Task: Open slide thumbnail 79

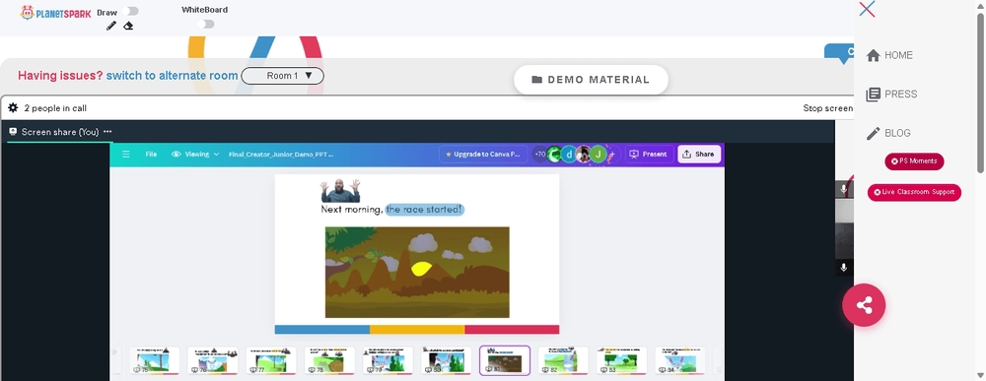Action: [x=387, y=360]
